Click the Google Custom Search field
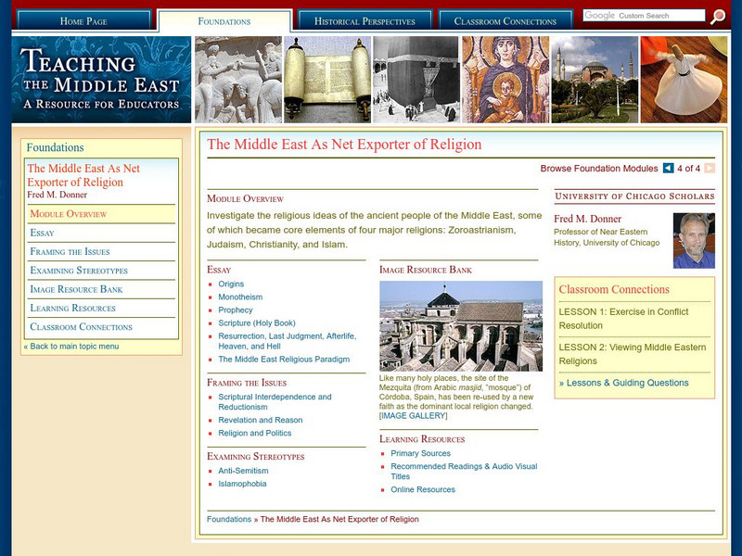This screenshot has height=556, width=742. (x=644, y=15)
